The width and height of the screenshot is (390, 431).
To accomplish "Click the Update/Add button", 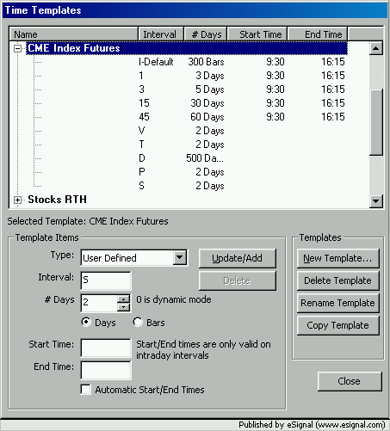I will (x=238, y=258).
